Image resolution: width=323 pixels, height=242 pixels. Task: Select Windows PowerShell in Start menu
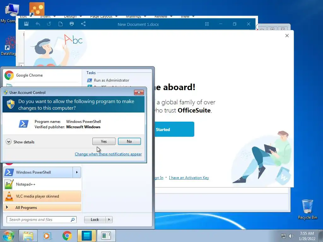coord(38,172)
